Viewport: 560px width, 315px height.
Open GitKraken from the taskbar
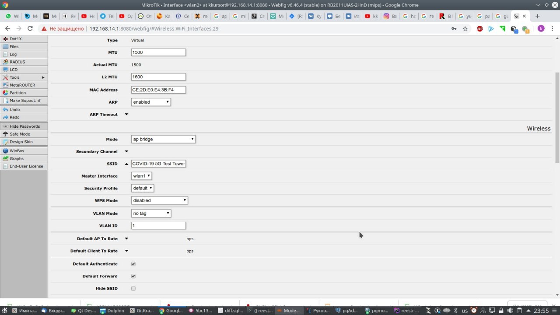(142, 311)
